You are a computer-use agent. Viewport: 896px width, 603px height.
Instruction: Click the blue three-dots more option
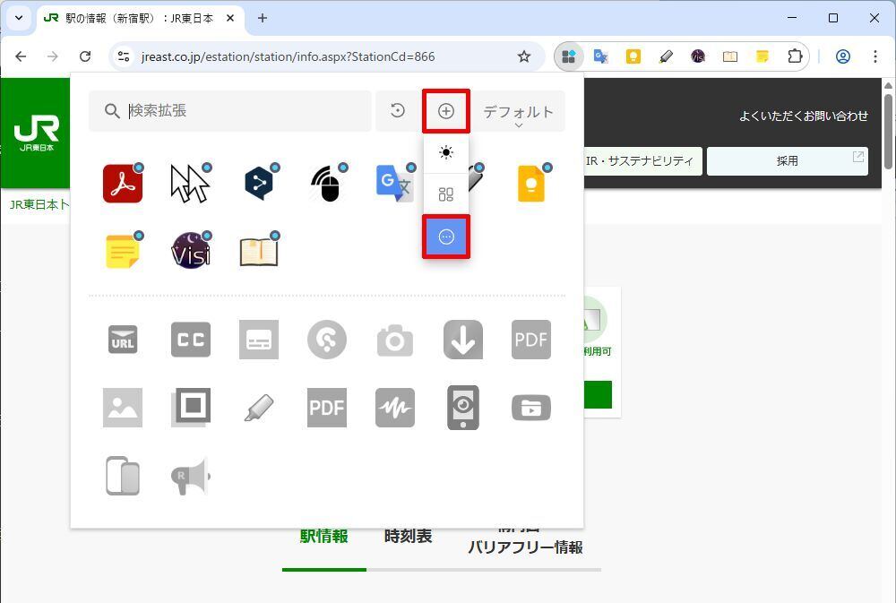(x=445, y=237)
